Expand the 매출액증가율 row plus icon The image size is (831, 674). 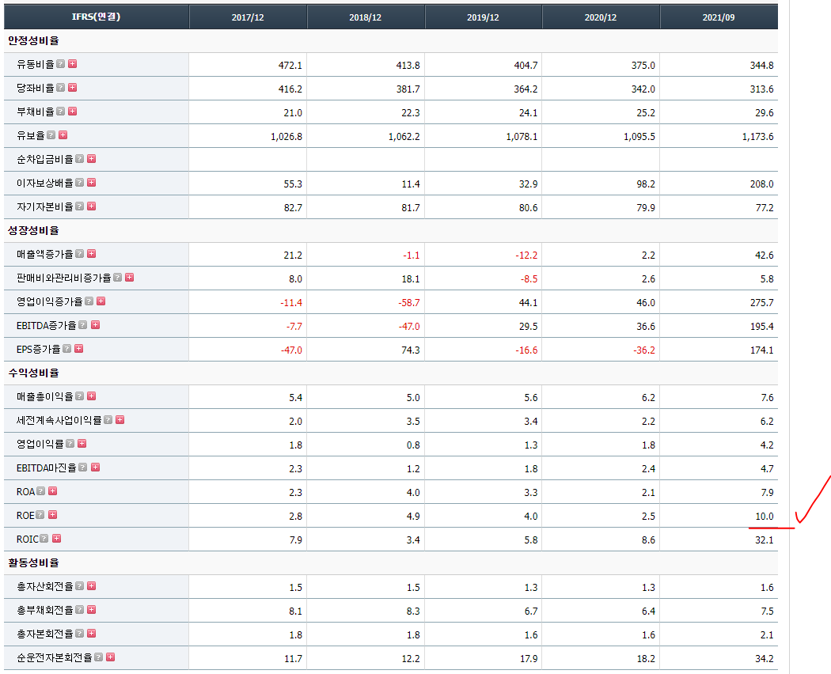pos(92,254)
